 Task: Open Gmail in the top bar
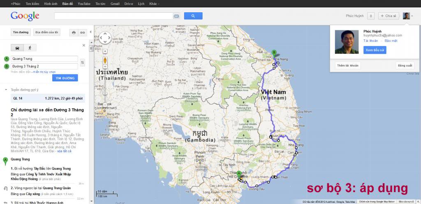click(x=115, y=4)
